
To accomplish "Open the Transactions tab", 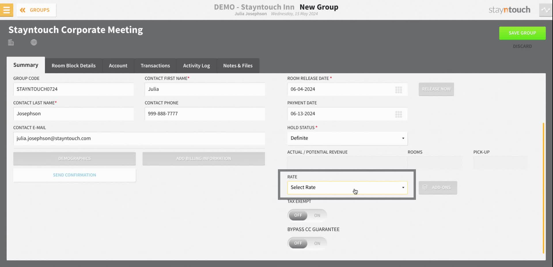I will 155,66.
